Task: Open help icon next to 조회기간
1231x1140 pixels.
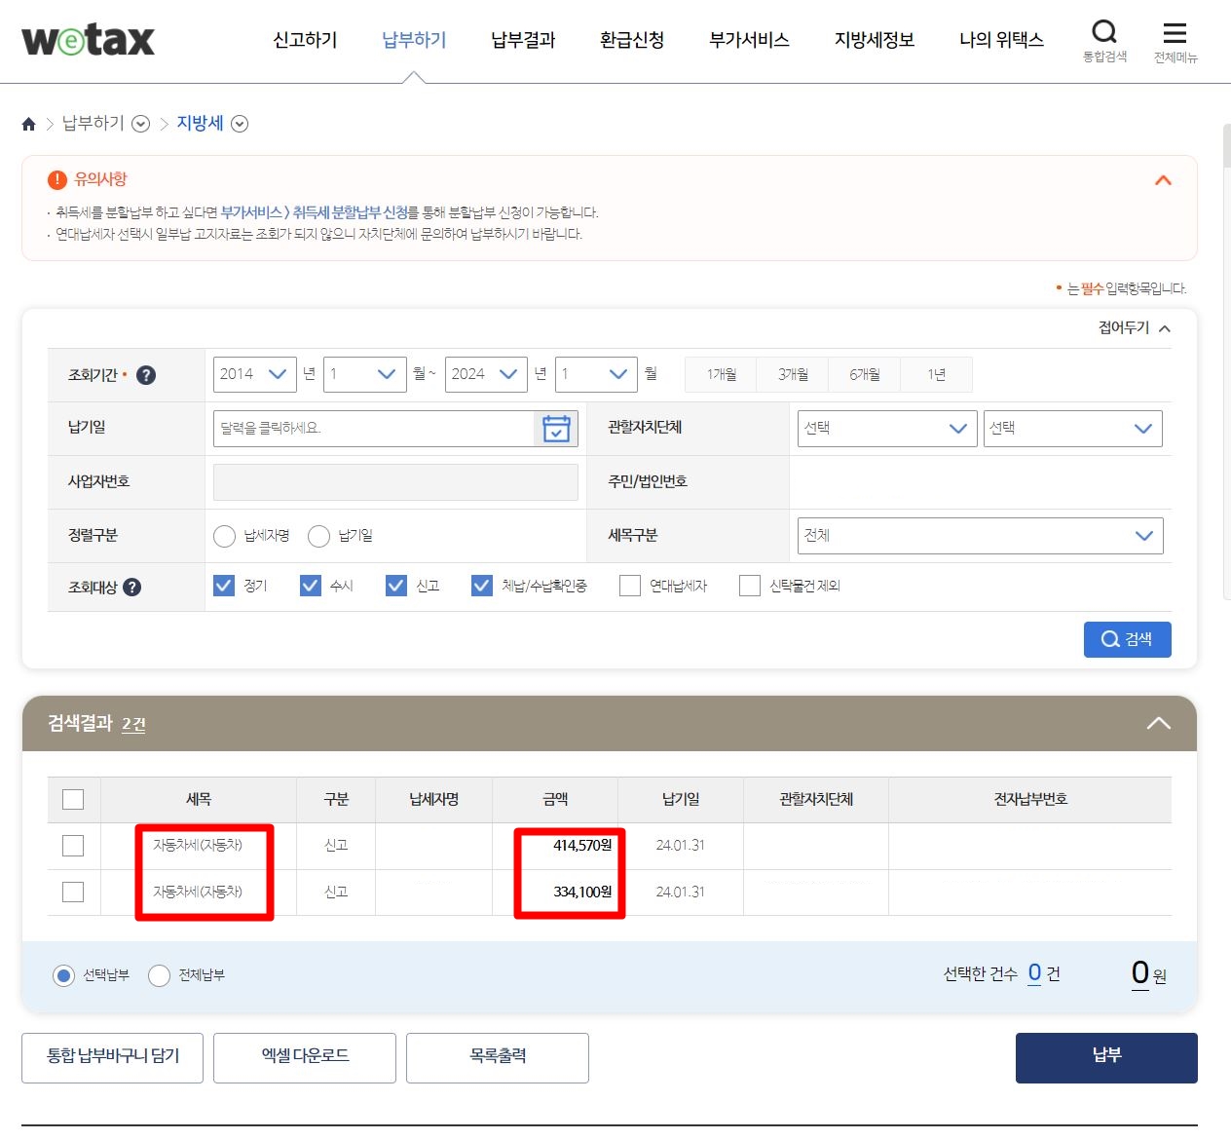Action: tap(146, 375)
